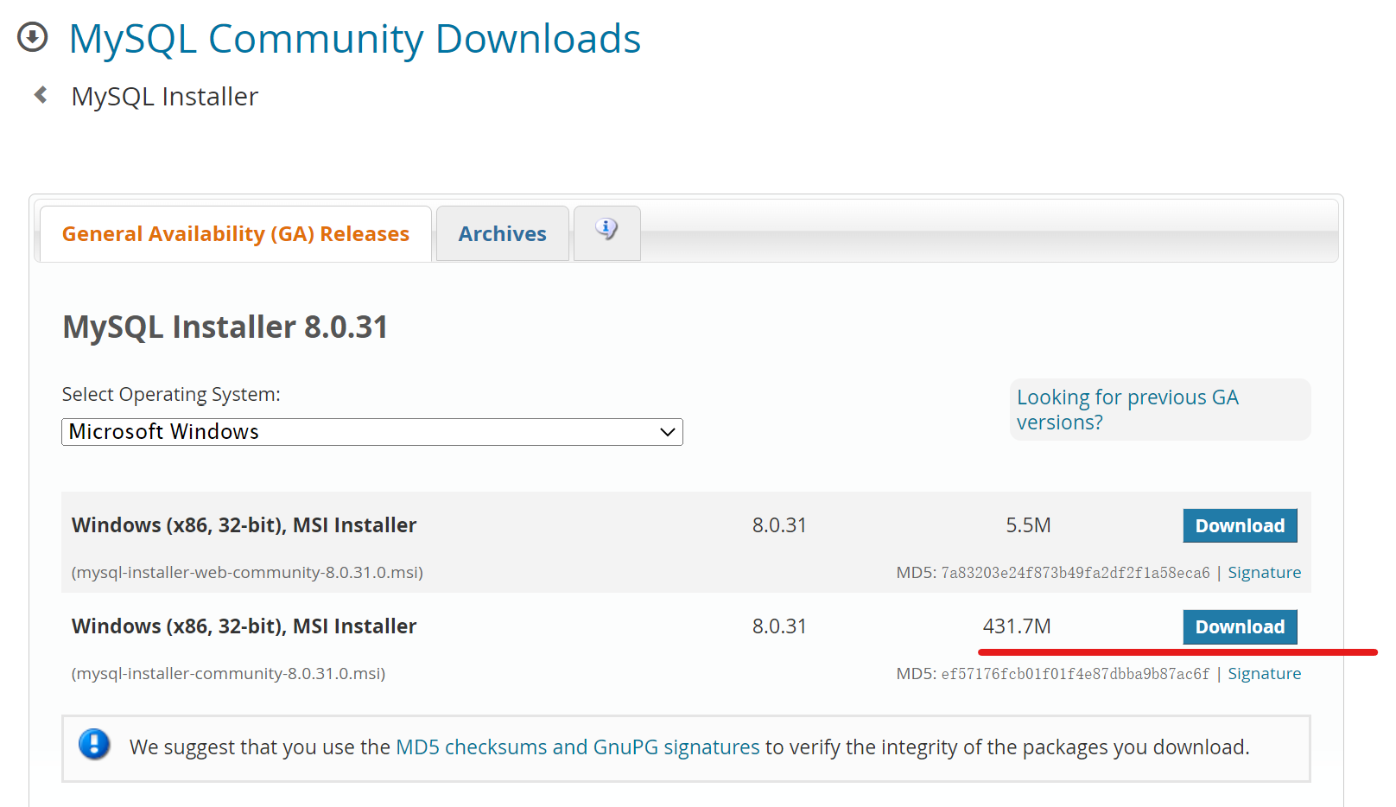Click the MD5 hash ef57176fcb01f01f4e87dbba9b87ac6f
Viewport: 1396px width, 807px height.
pyautogui.click(x=1076, y=674)
